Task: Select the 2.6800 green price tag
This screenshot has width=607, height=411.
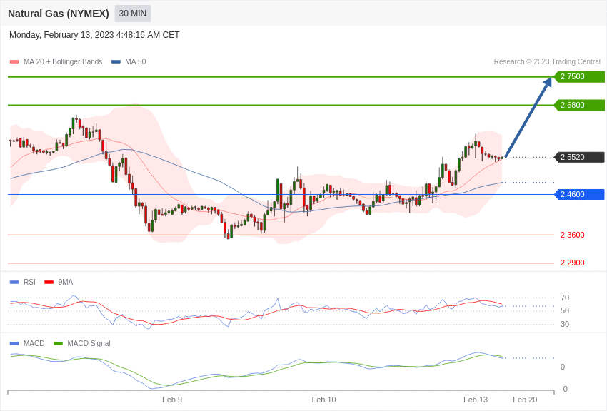Action: [580, 105]
